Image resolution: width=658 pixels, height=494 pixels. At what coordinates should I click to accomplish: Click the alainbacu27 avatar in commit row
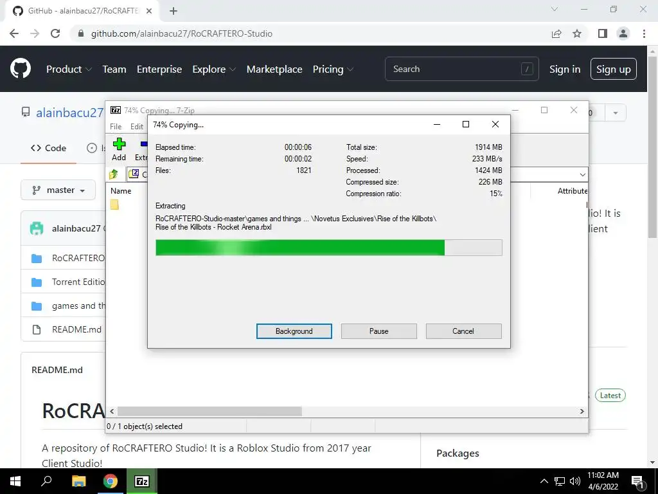coord(37,228)
